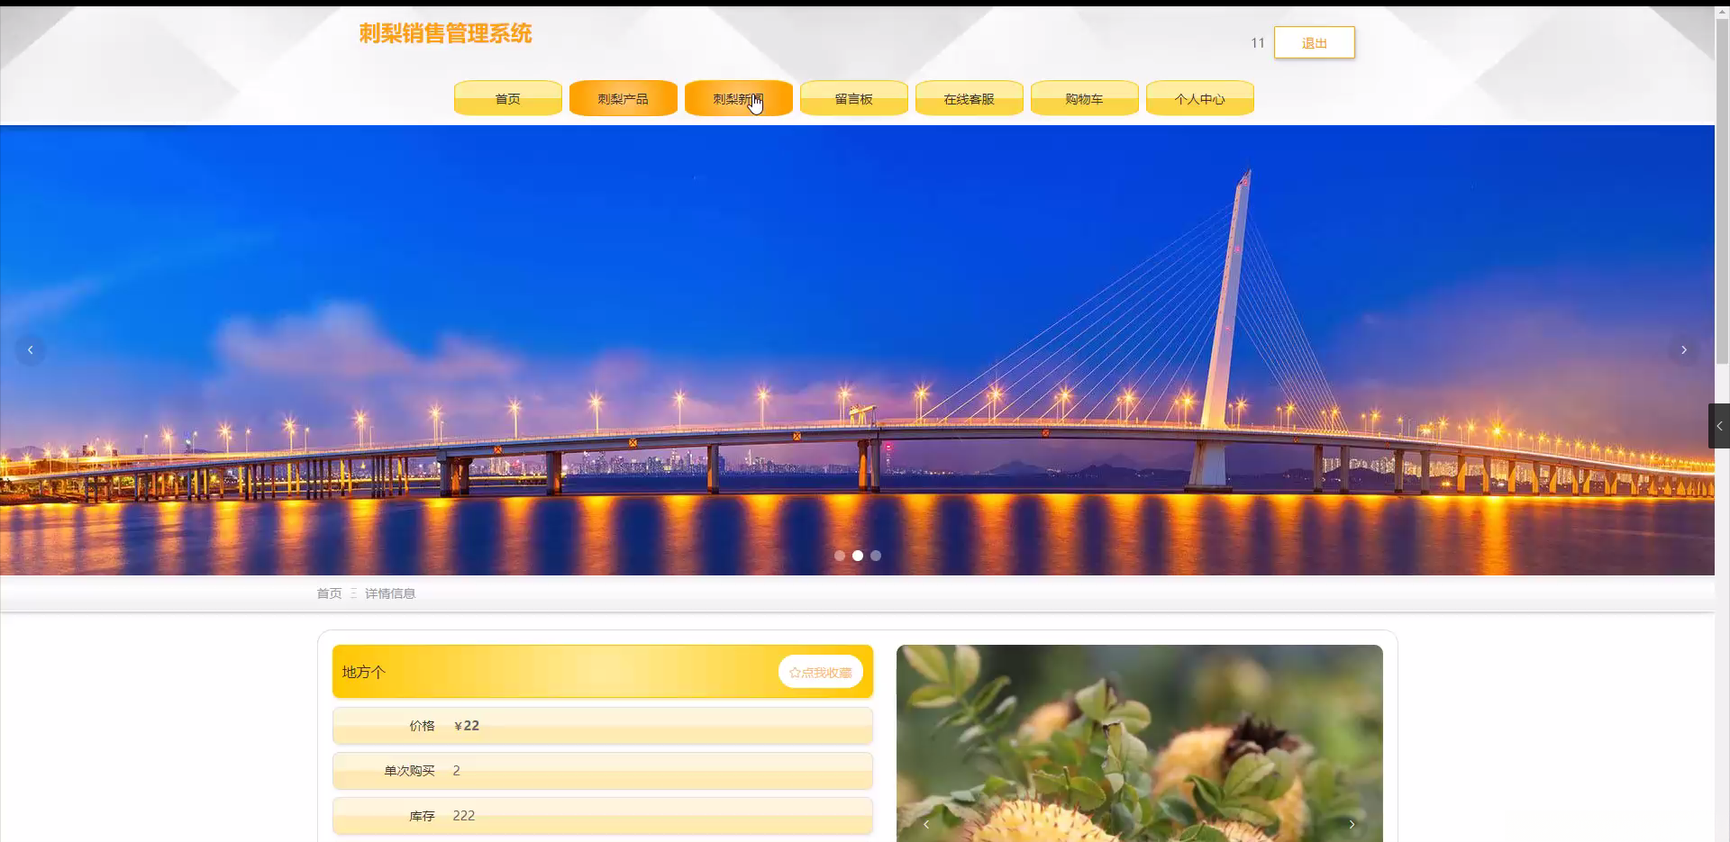Open 在线客服 customer service
The width and height of the screenshot is (1730, 842).
coord(970,98)
